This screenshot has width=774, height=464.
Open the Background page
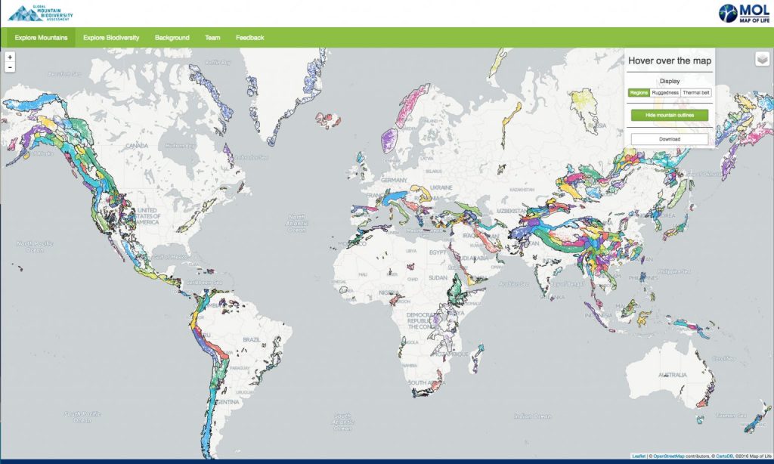172,37
